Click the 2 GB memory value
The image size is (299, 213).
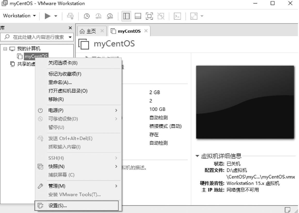(x=155, y=93)
